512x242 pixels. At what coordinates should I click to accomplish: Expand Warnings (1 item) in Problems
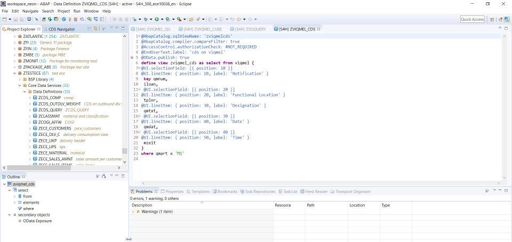click(x=133, y=212)
